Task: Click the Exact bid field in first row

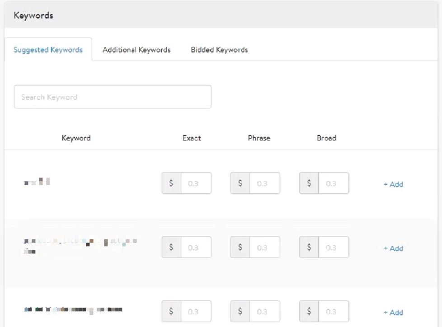Action: pos(196,183)
